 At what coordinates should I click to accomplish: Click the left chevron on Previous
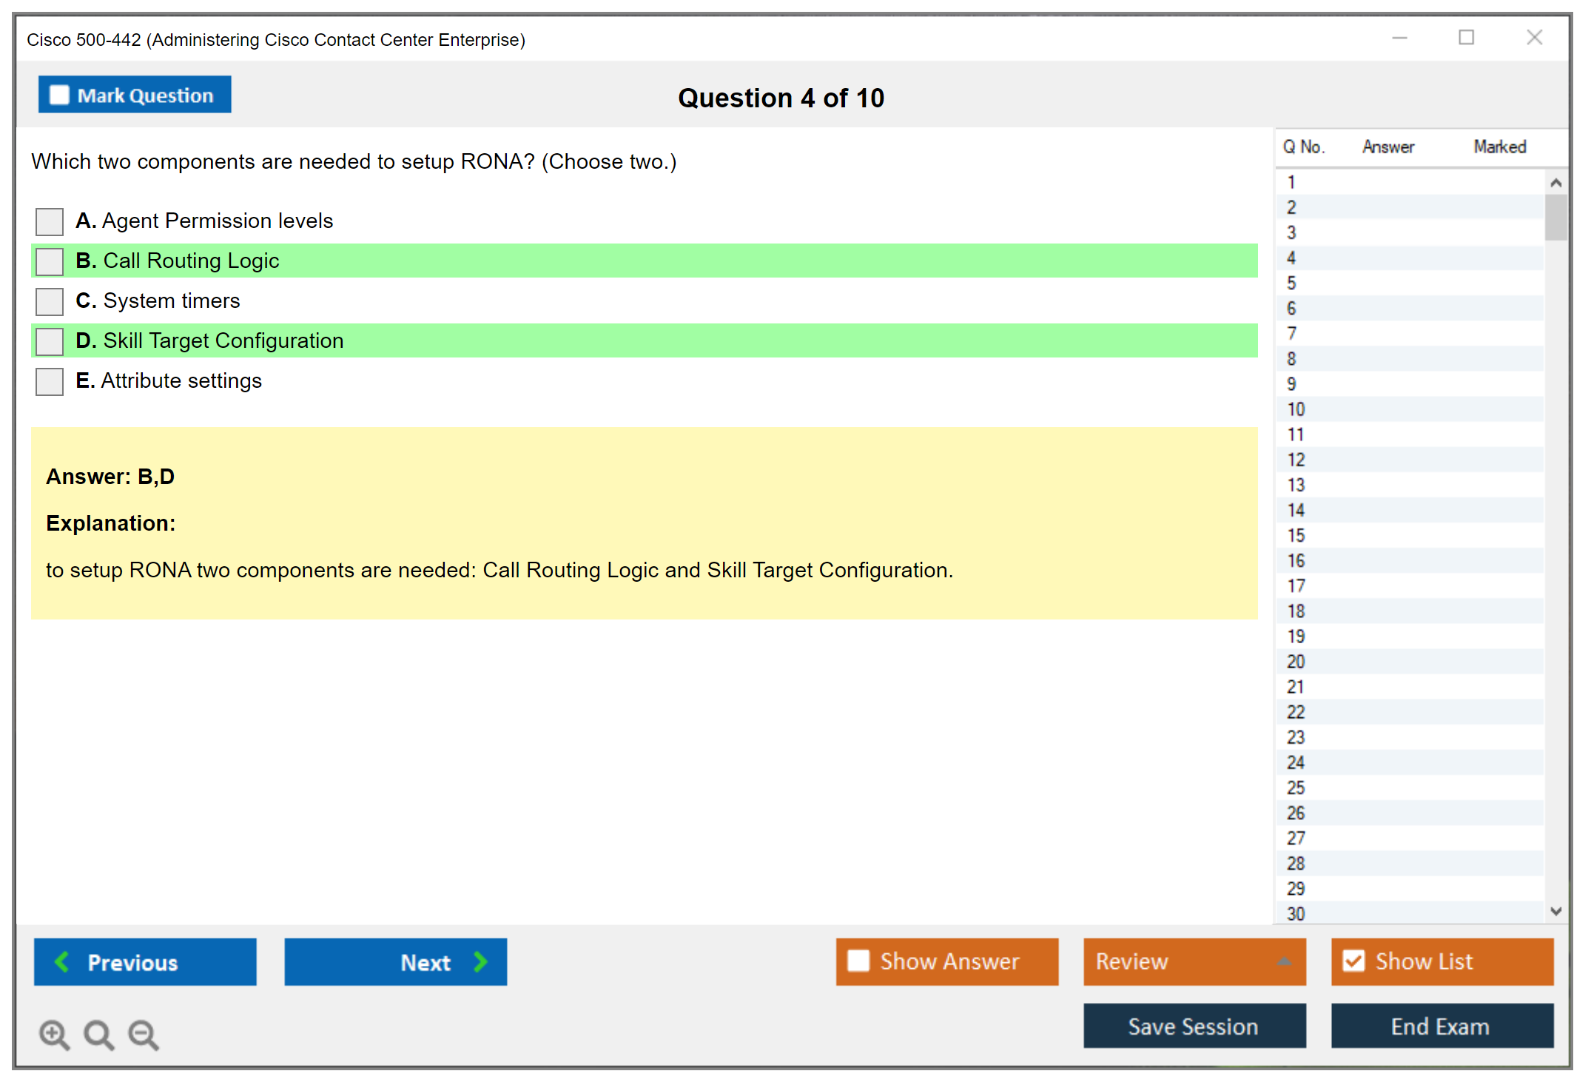(x=62, y=961)
